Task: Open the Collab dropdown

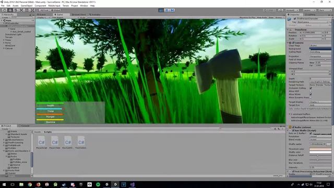Action: pos(270,10)
